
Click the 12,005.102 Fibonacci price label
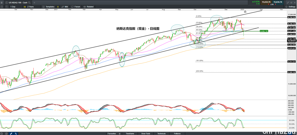click(291, 72)
